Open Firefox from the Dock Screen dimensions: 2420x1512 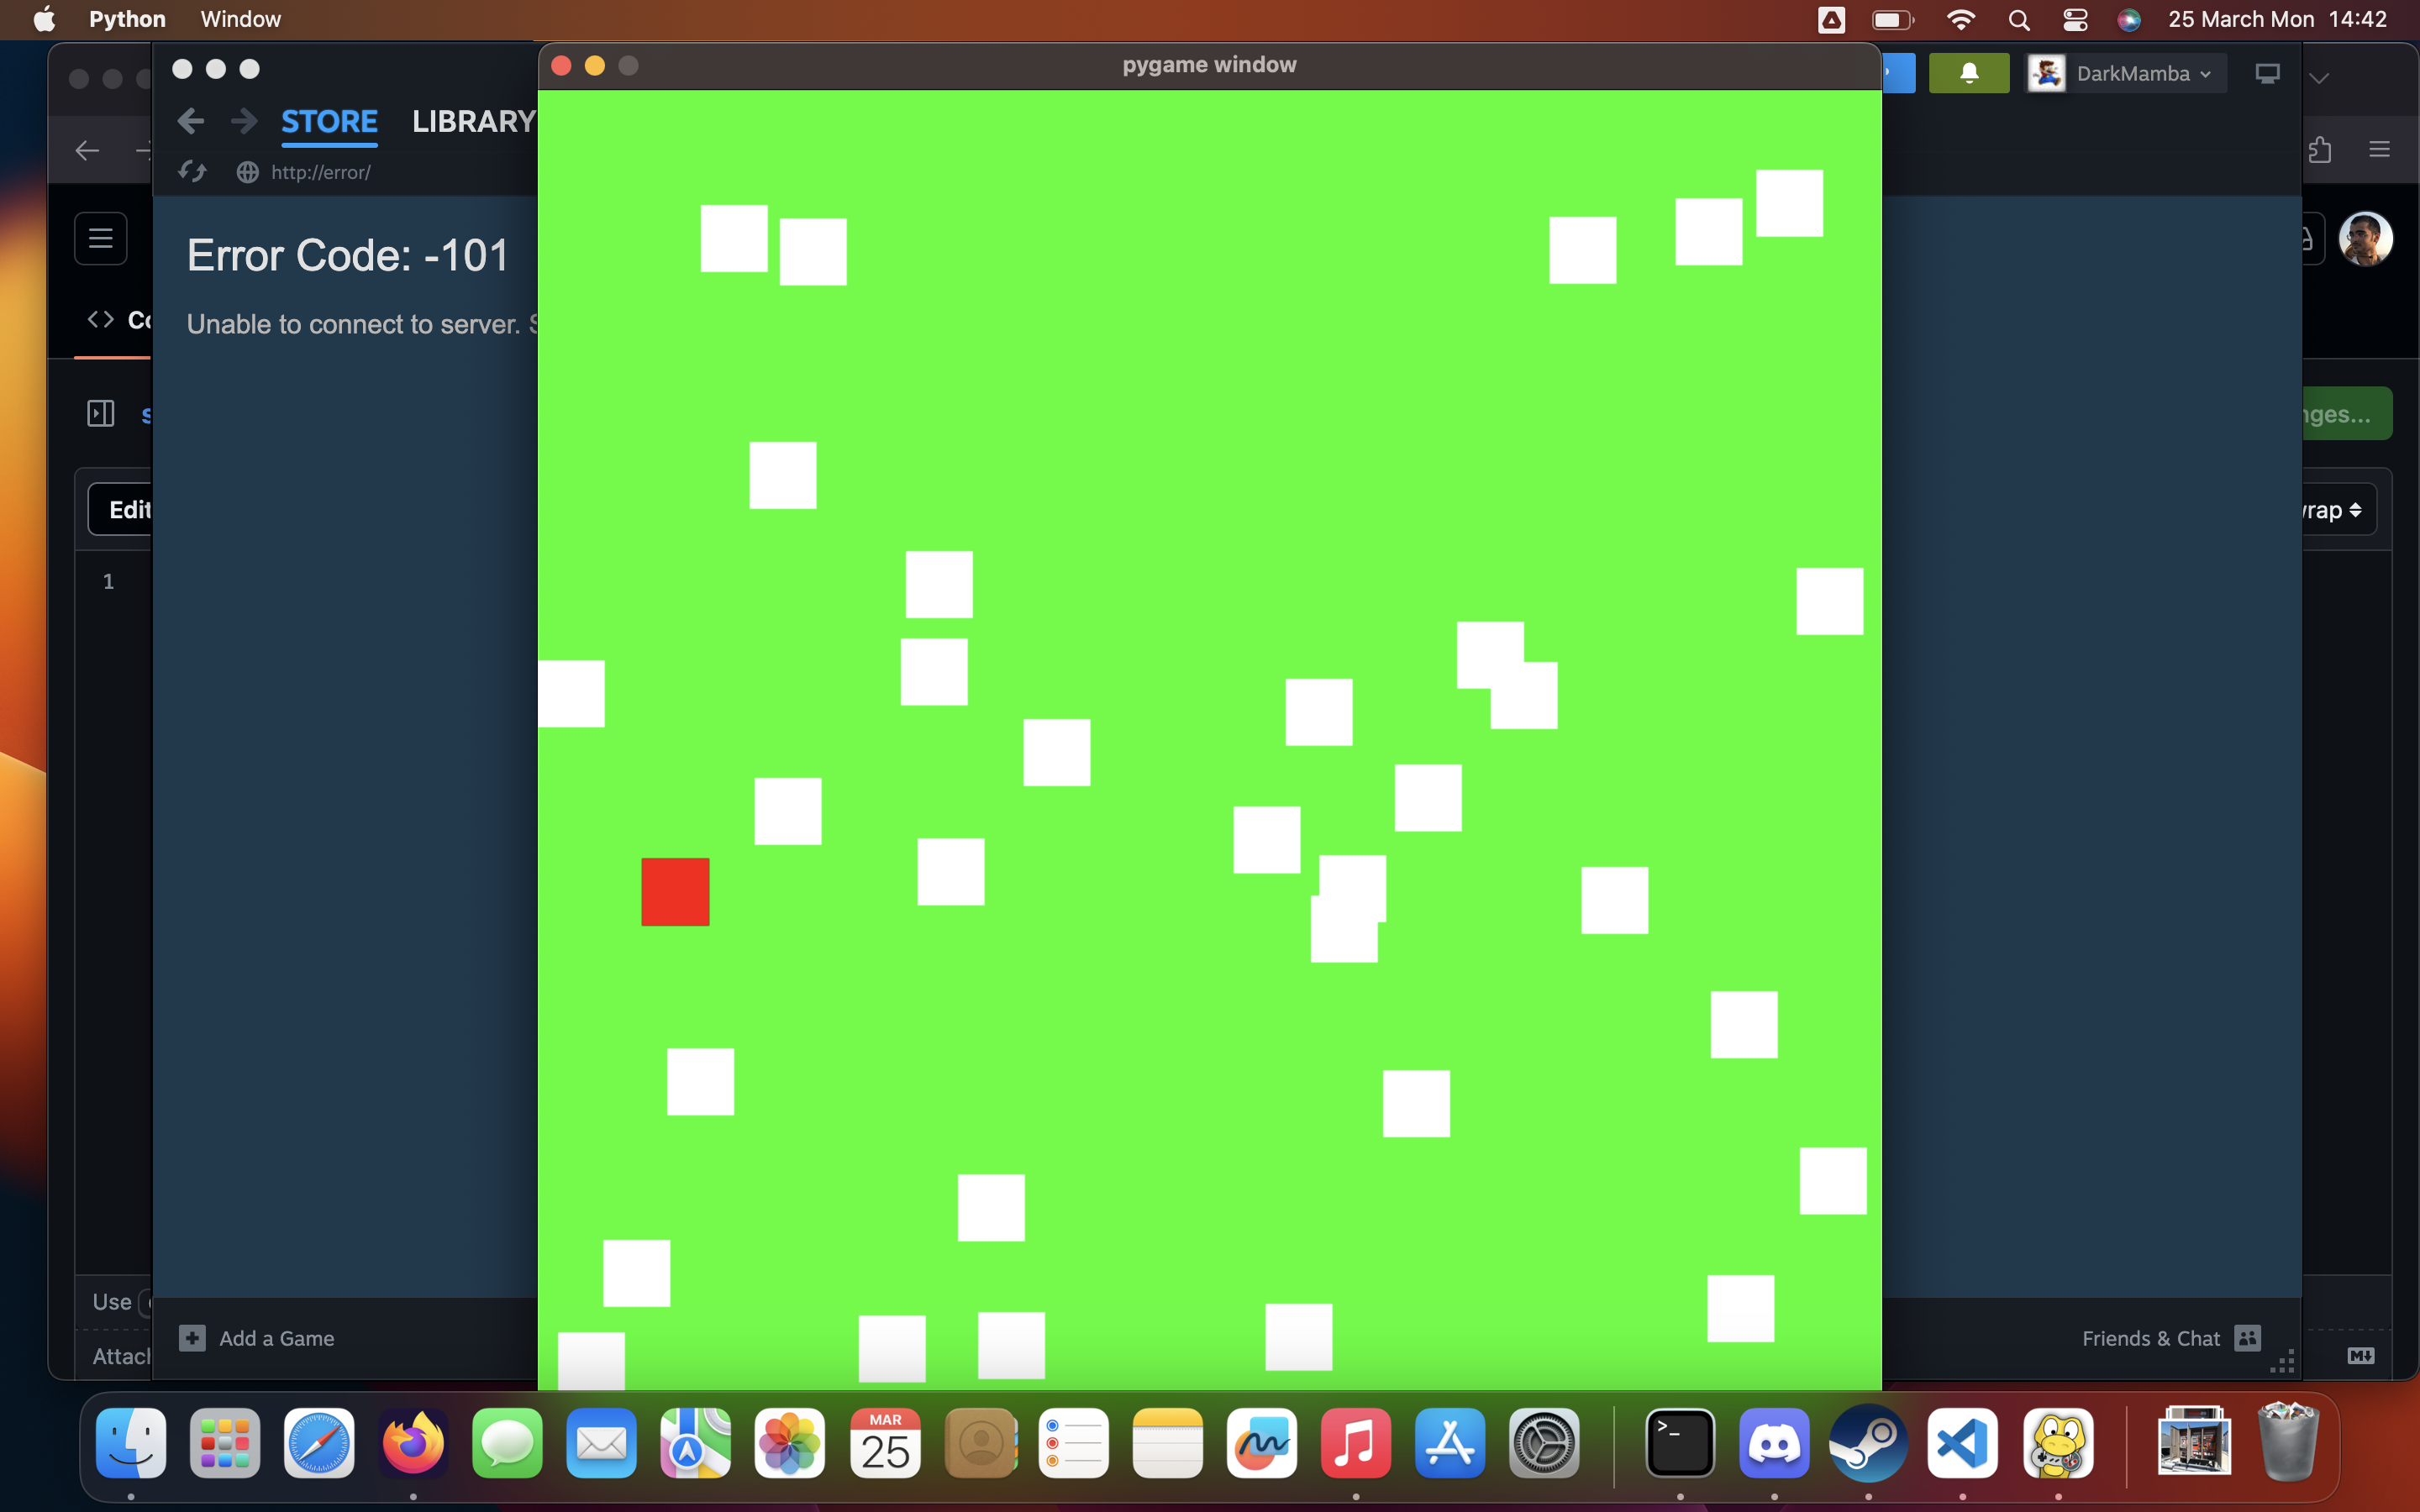pyautogui.click(x=413, y=1443)
